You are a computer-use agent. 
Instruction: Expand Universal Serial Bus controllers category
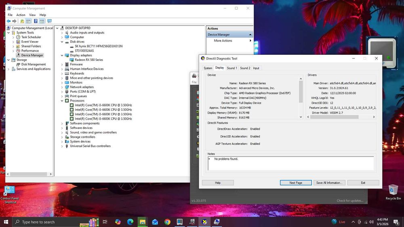tap(62, 146)
